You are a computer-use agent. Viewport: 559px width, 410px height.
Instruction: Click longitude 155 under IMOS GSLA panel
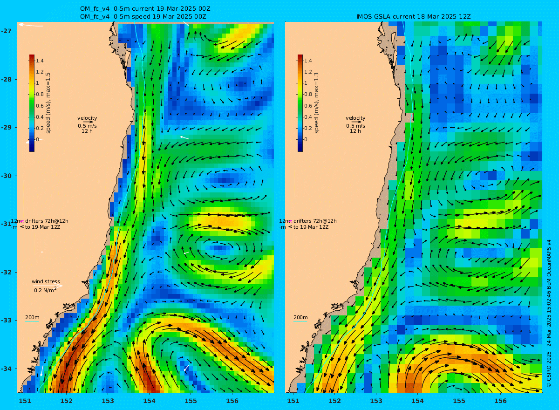coord(459,401)
